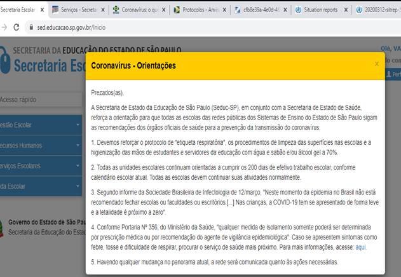Reload the page with the refresh icon

17,27
